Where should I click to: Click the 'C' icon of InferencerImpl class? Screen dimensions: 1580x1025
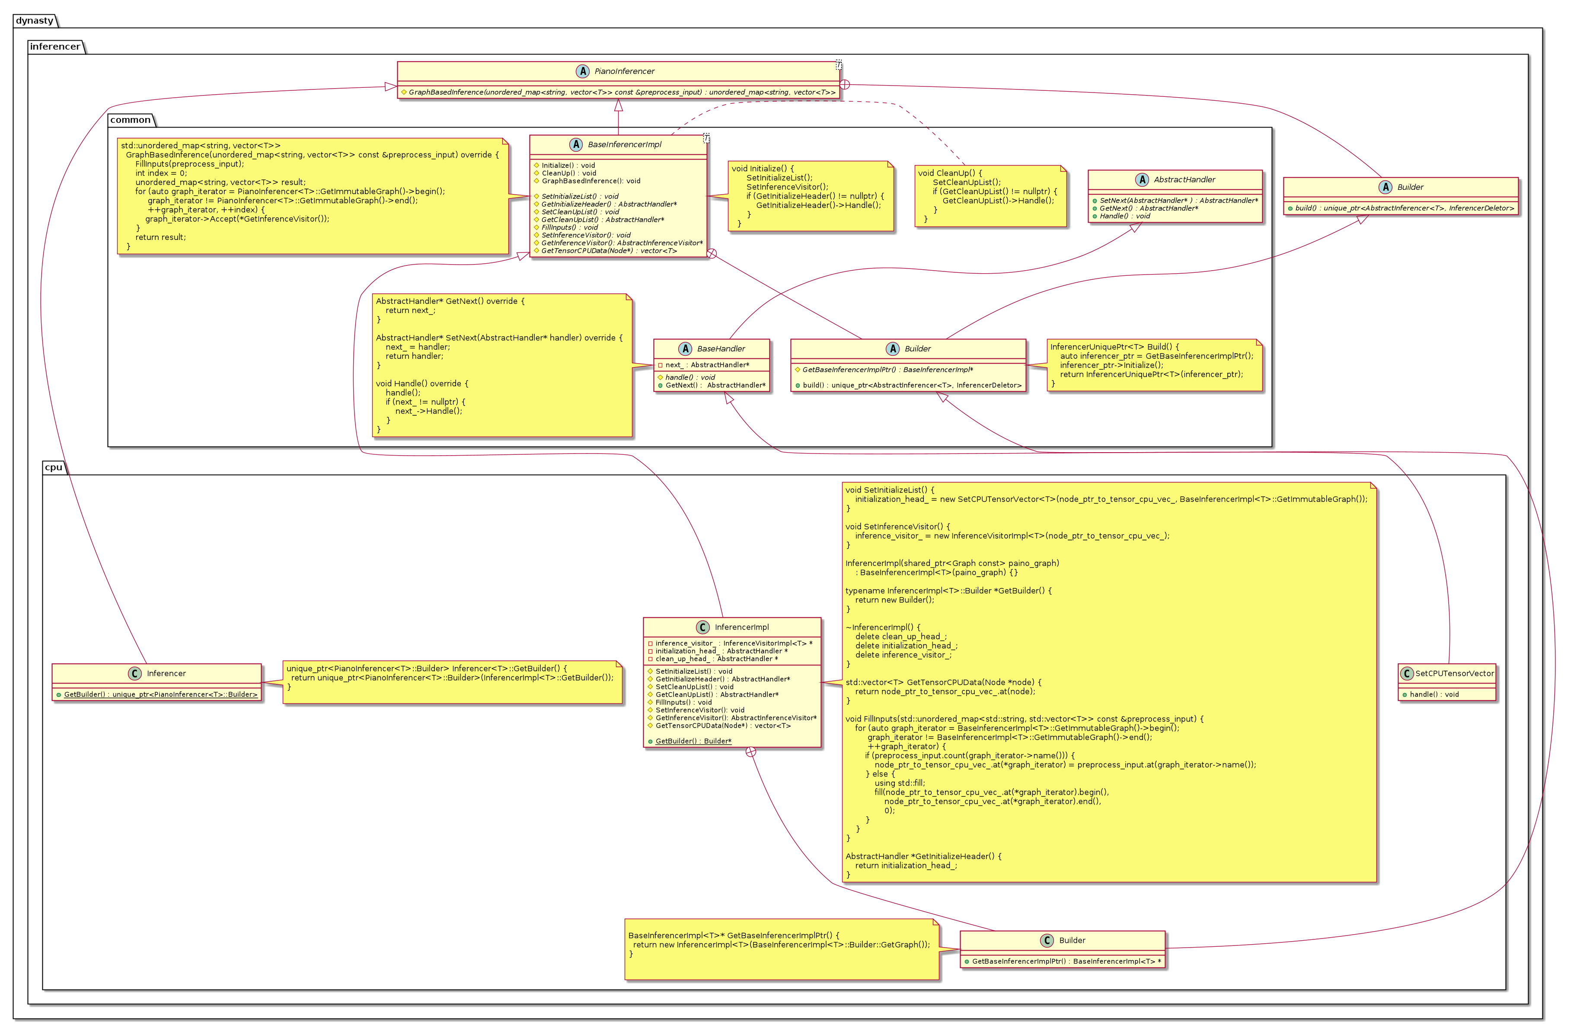coord(703,627)
